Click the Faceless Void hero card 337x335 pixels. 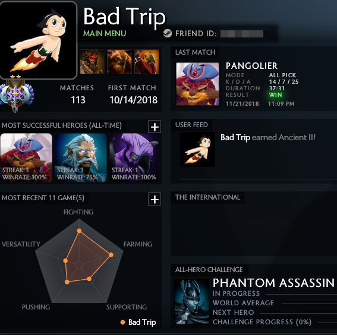134,157
